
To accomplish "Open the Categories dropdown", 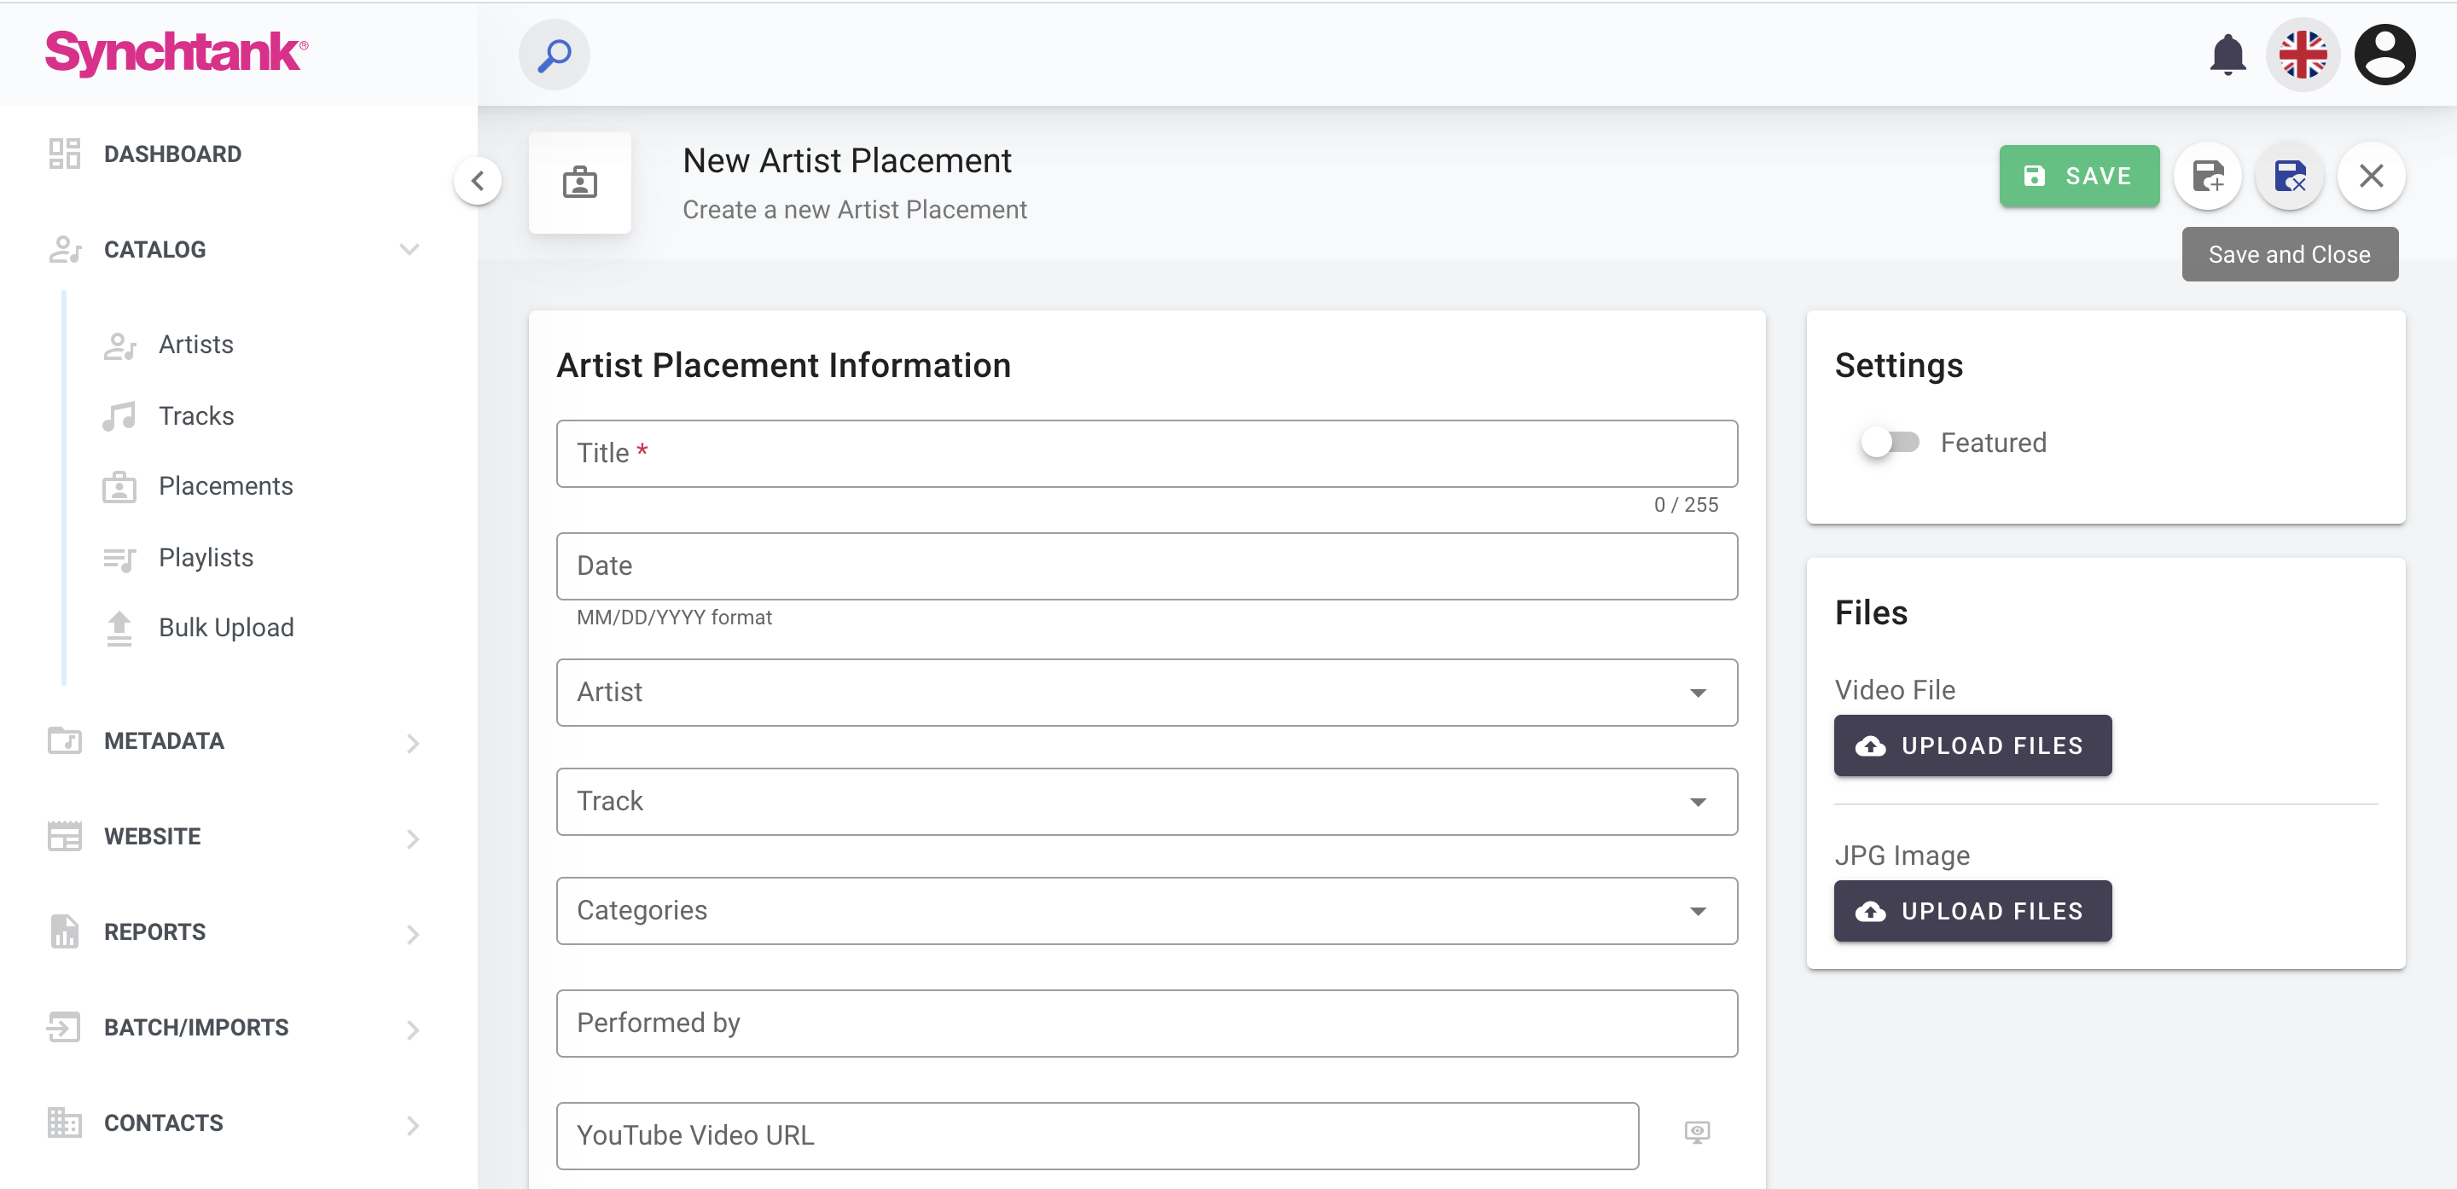I will point(1146,911).
